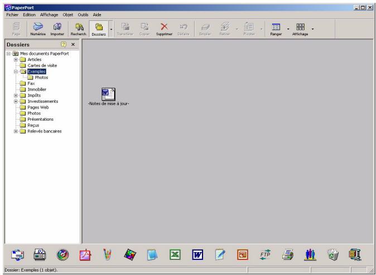Click the printer icon in bottom bar
The height and width of the screenshot is (275, 376).
tap(287, 254)
